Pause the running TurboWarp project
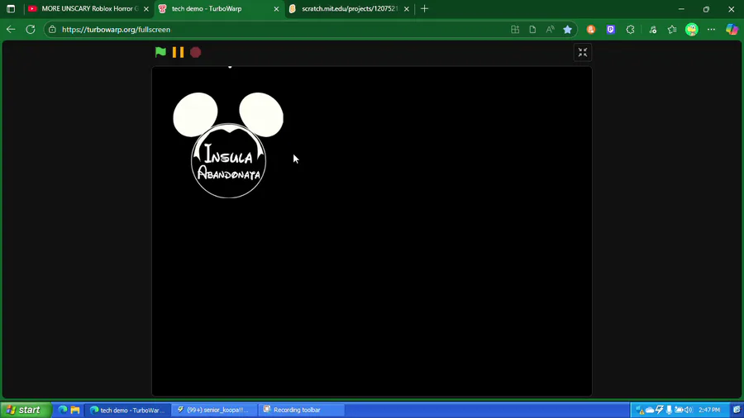 (x=178, y=52)
